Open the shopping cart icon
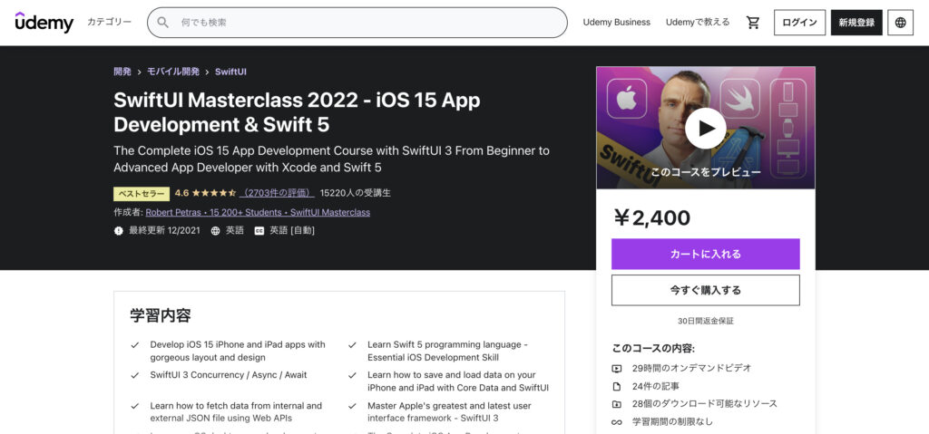Screen dimensions: 929x434 coord(752,23)
